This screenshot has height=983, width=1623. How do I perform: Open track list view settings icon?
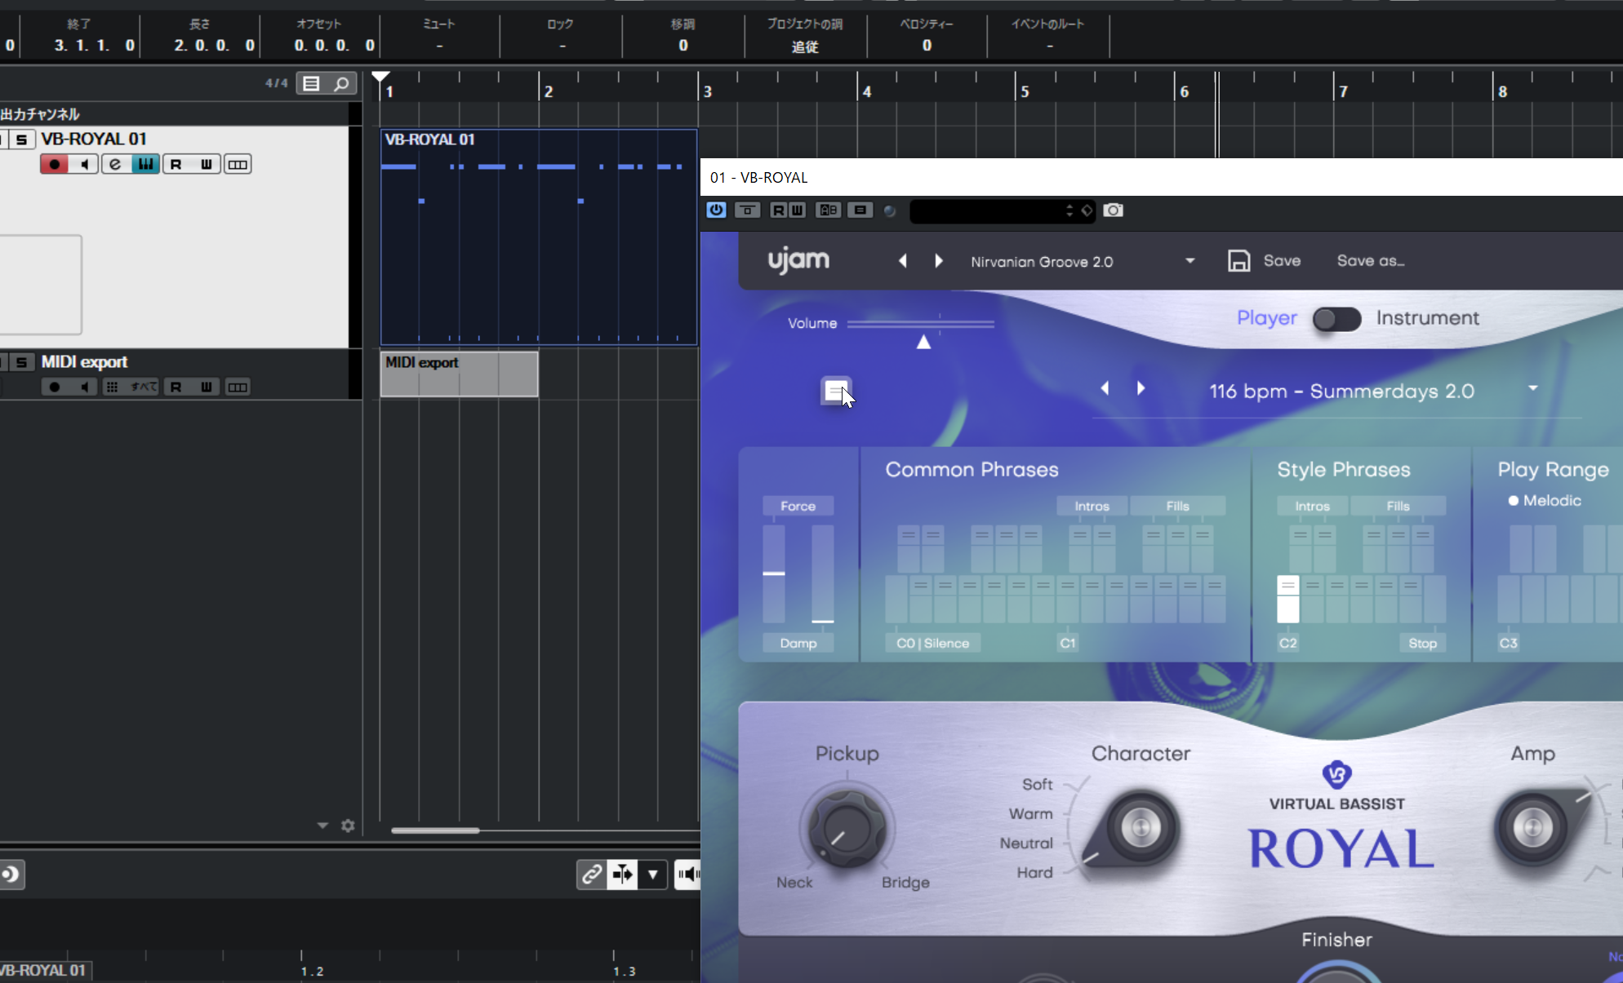coord(311,83)
